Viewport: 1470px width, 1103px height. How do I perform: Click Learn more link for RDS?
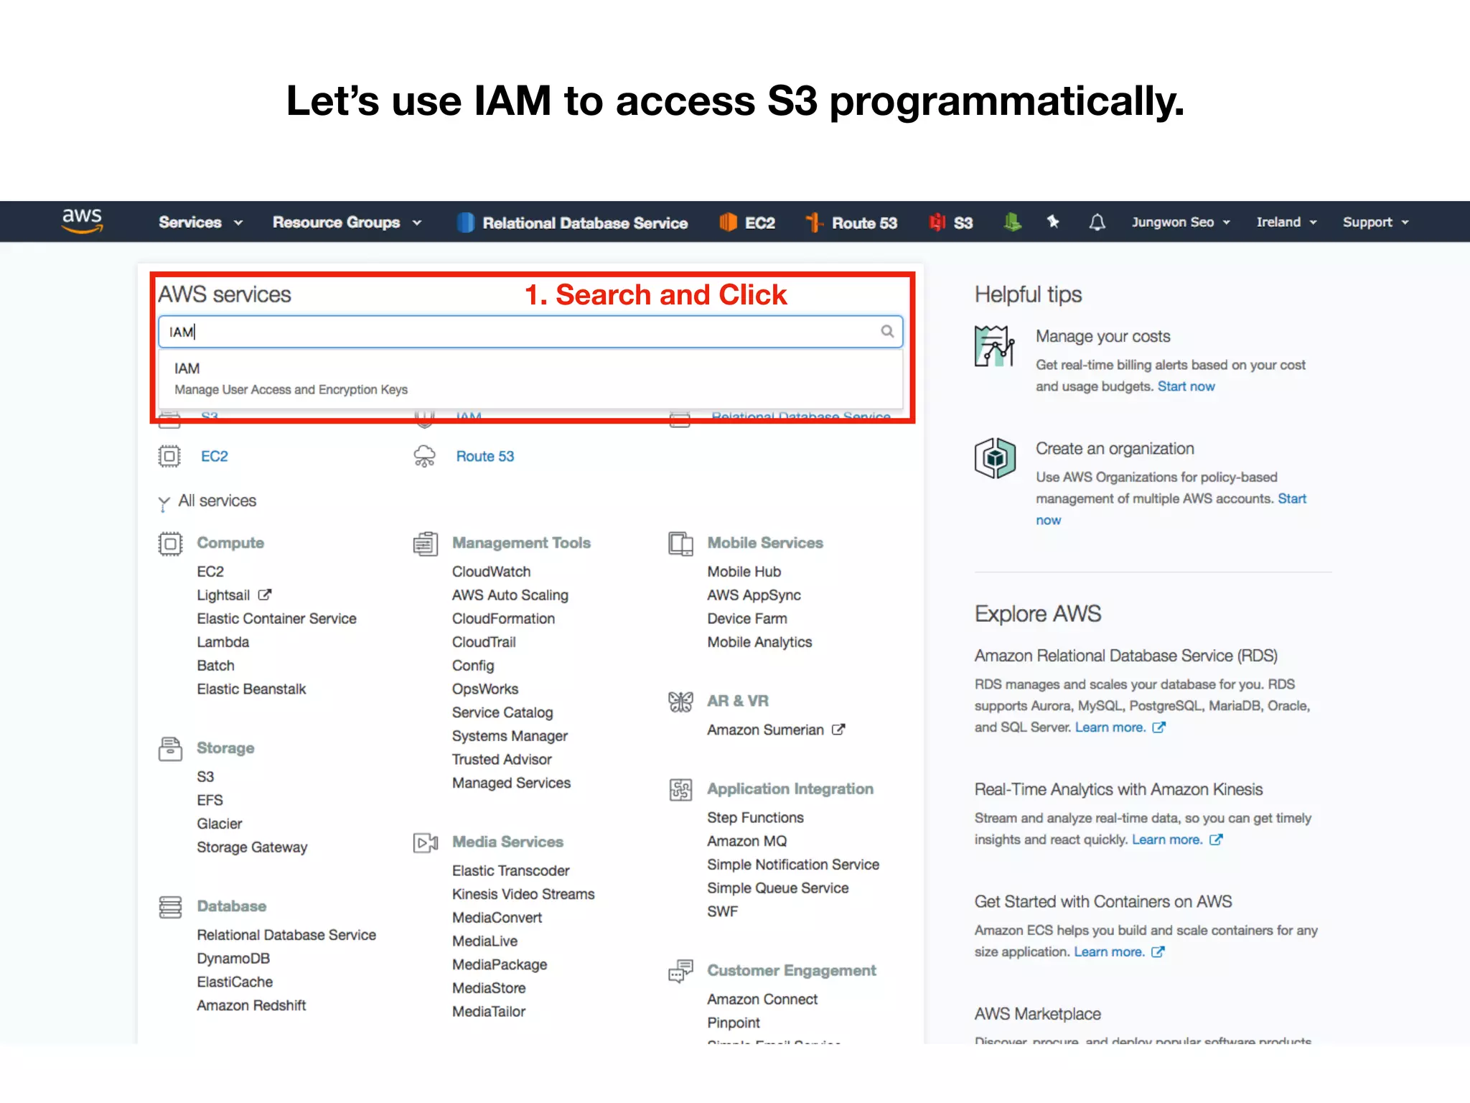(x=1110, y=727)
